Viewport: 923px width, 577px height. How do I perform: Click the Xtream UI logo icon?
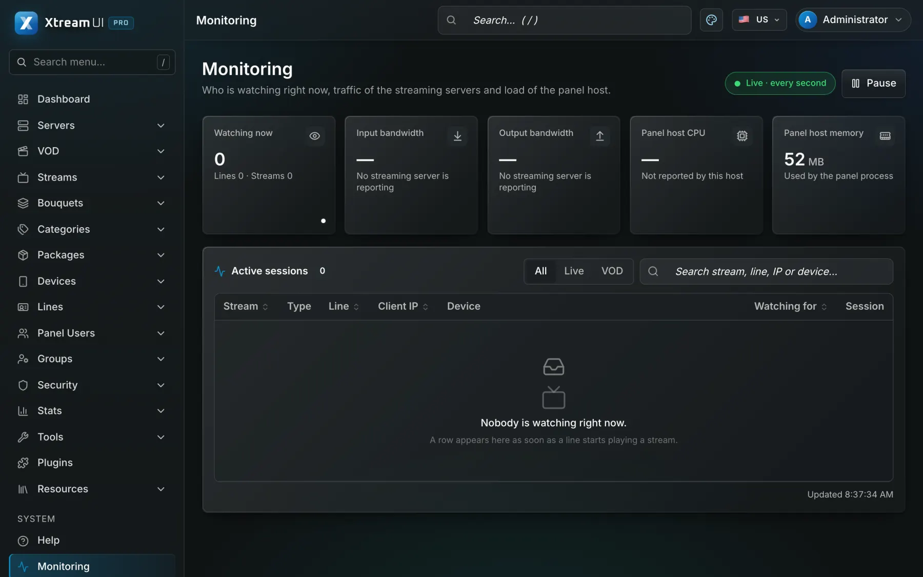pos(26,23)
